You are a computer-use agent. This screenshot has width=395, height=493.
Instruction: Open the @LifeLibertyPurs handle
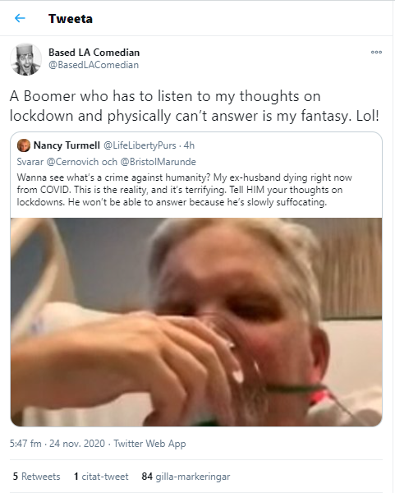coord(140,145)
